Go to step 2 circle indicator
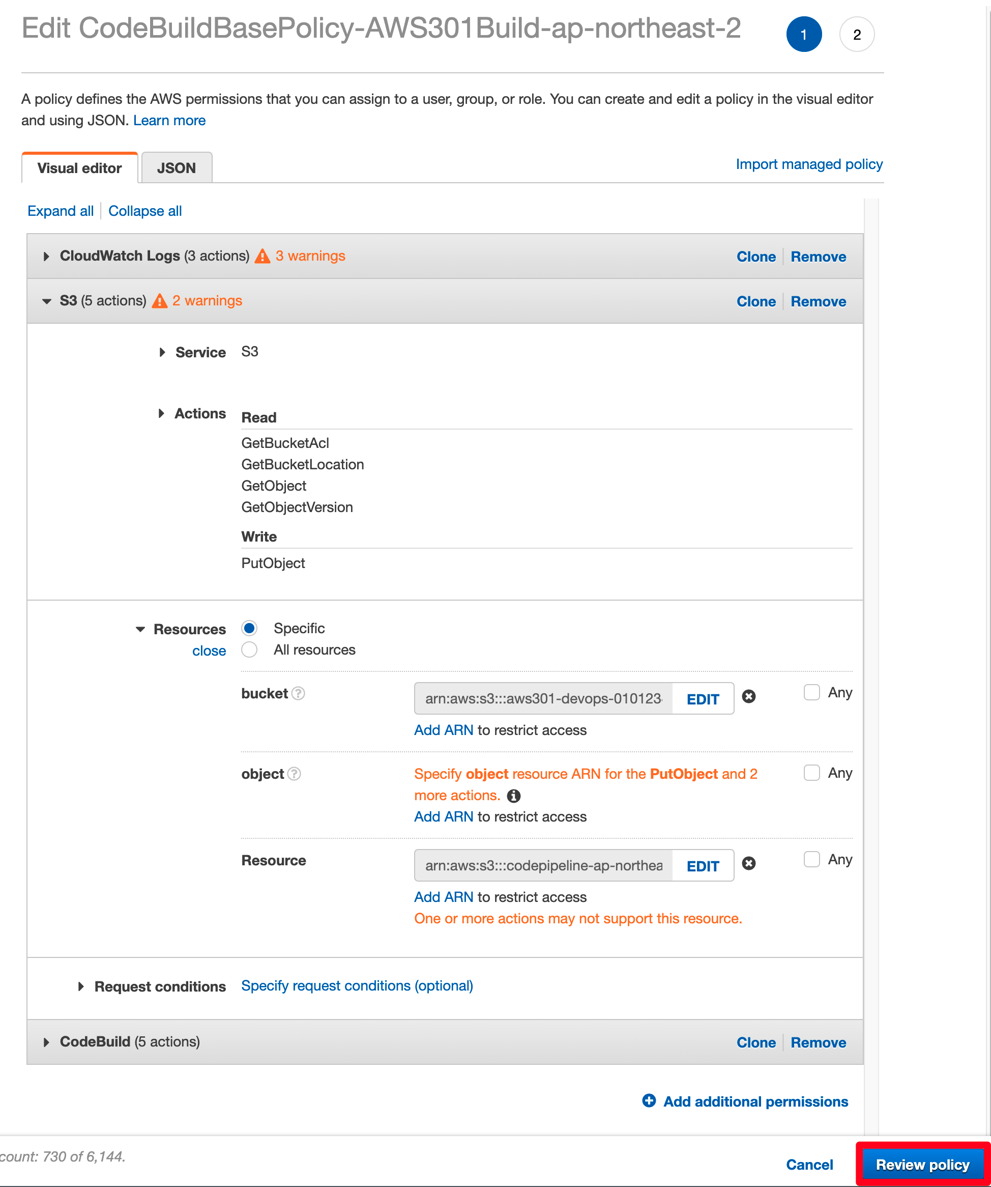The width and height of the screenshot is (991, 1187). point(857,35)
